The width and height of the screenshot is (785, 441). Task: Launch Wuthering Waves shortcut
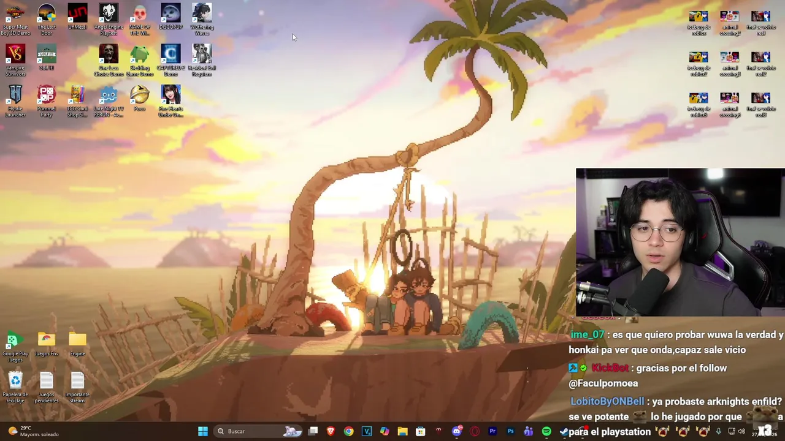coord(202,20)
